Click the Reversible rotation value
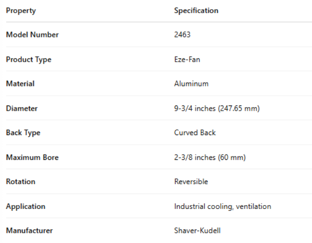The height and width of the screenshot is (243, 312). click(191, 182)
